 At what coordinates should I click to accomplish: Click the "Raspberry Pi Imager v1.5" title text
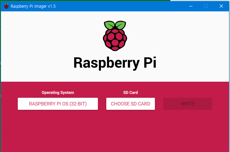(x=33, y=6)
